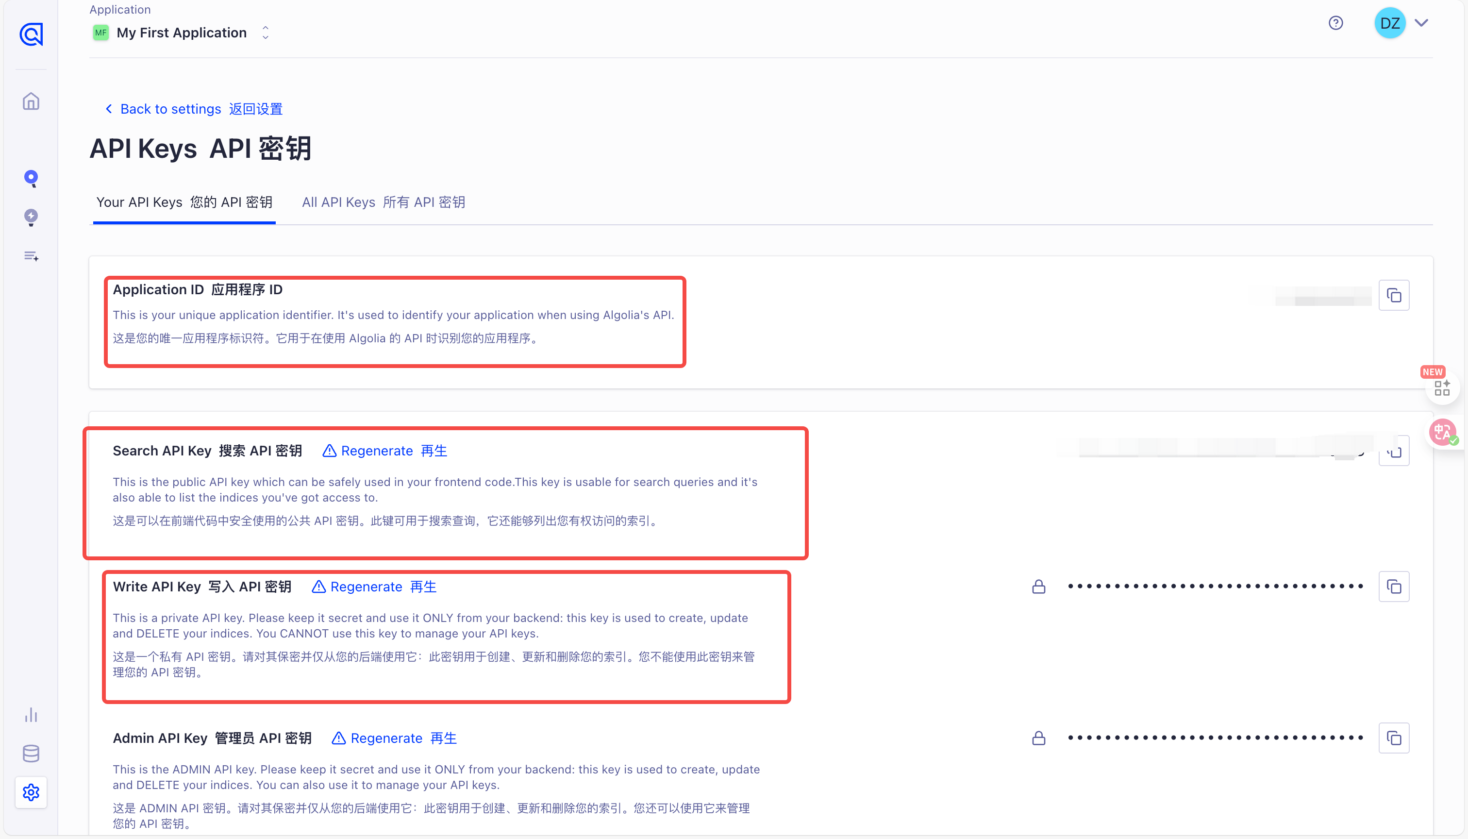
Task: Reveal the Write API Key with the lock icon
Action: (x=1038, y=587)
